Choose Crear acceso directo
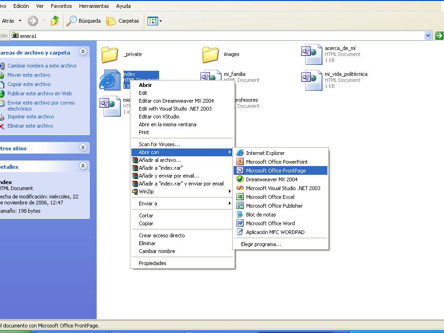Image resolution: width=444 pixels, height=333 pixels. (182, 235)
